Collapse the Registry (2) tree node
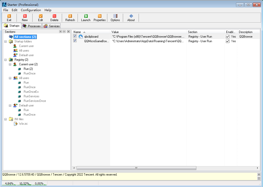This screenshot has height=187, width=263. pos(6,60)
